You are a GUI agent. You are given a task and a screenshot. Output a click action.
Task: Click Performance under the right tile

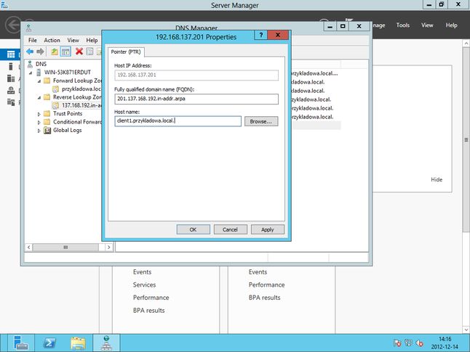tap(267, 285)
